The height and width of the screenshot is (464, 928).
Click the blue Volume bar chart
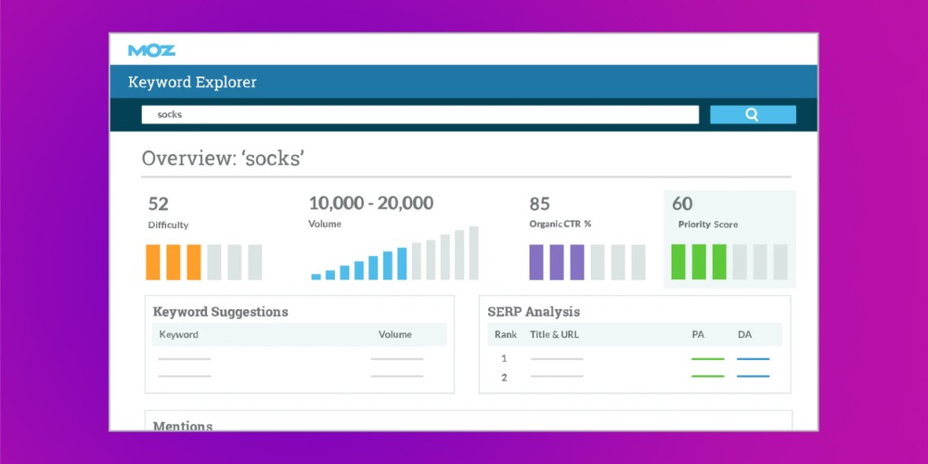[394, 253]
